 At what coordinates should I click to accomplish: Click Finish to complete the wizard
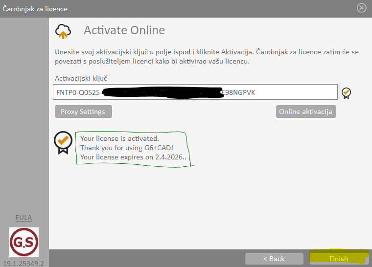[338, 259]
